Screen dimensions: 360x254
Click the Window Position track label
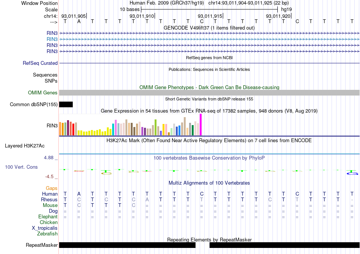[x=39, y=3]
